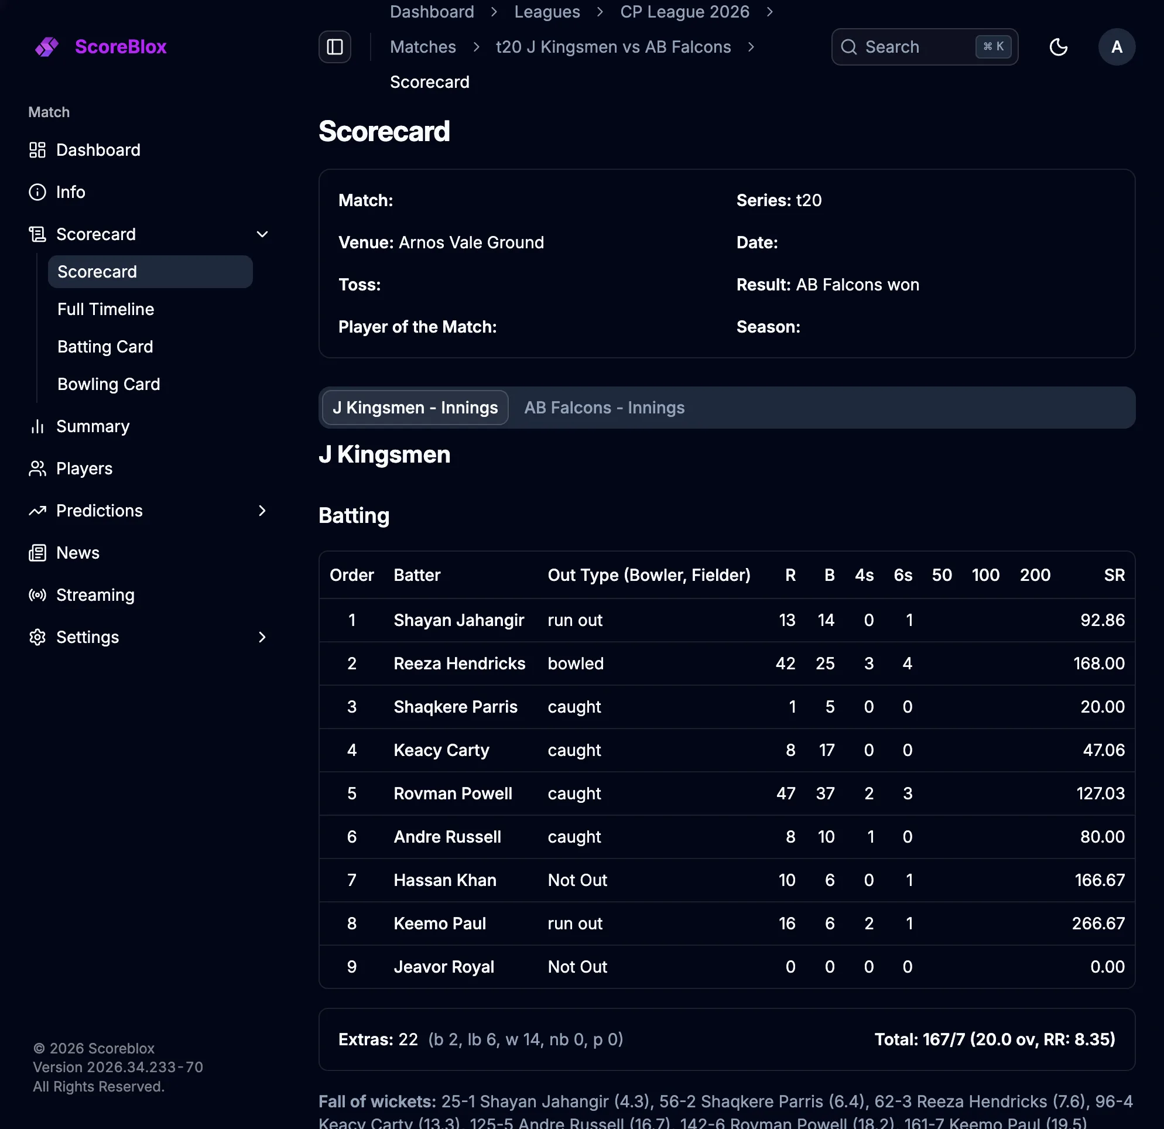Image resolution: width=1164 pixels, height=1129 pixels.
Task: Click strike rate value 266.67
Action: [x=1098, y=923]
